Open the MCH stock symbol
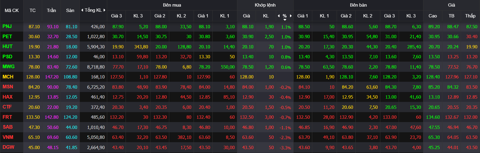The image size is (480, 153). tap(8, 77)
